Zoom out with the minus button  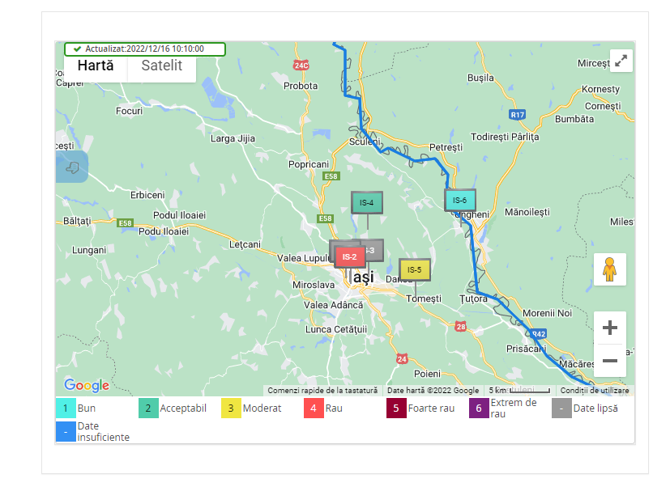(610, 361)
